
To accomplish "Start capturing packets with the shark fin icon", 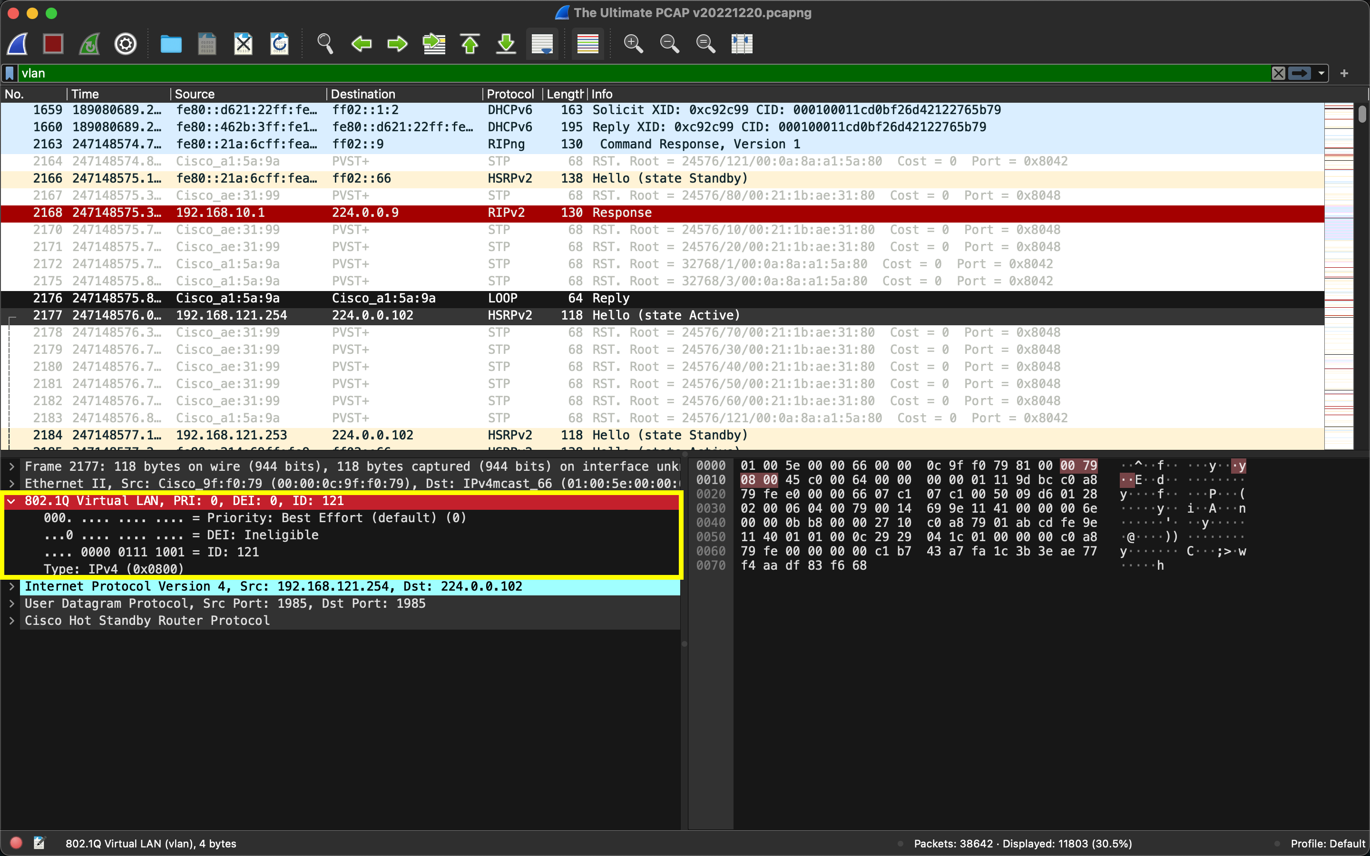I will (x=18, y=44).
